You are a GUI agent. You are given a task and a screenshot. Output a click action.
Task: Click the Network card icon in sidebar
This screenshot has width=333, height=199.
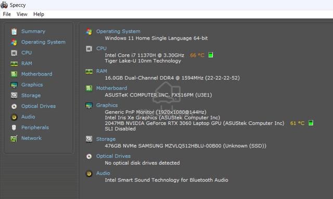coord(14,138)
